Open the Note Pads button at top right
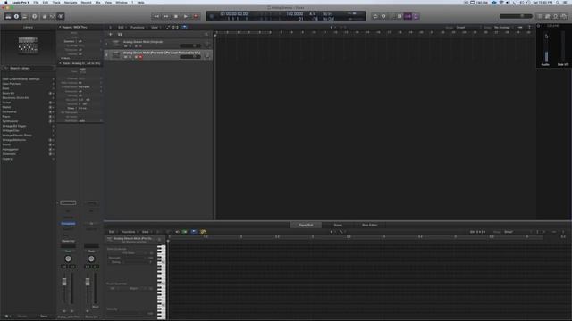This screenshot has width=572, height=321. tap(548, 16)
